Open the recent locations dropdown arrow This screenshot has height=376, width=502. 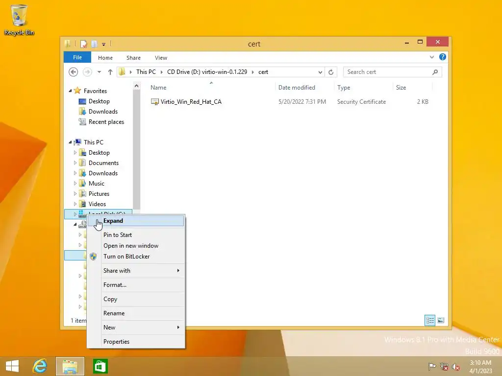click(x=99, y=72)
